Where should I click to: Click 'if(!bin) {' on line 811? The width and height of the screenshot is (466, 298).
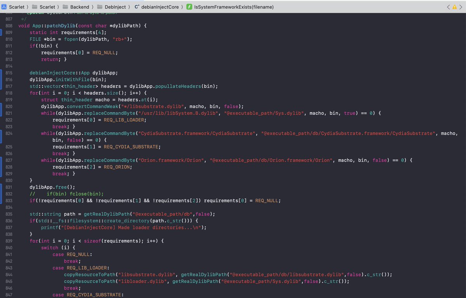coord(44,46)
